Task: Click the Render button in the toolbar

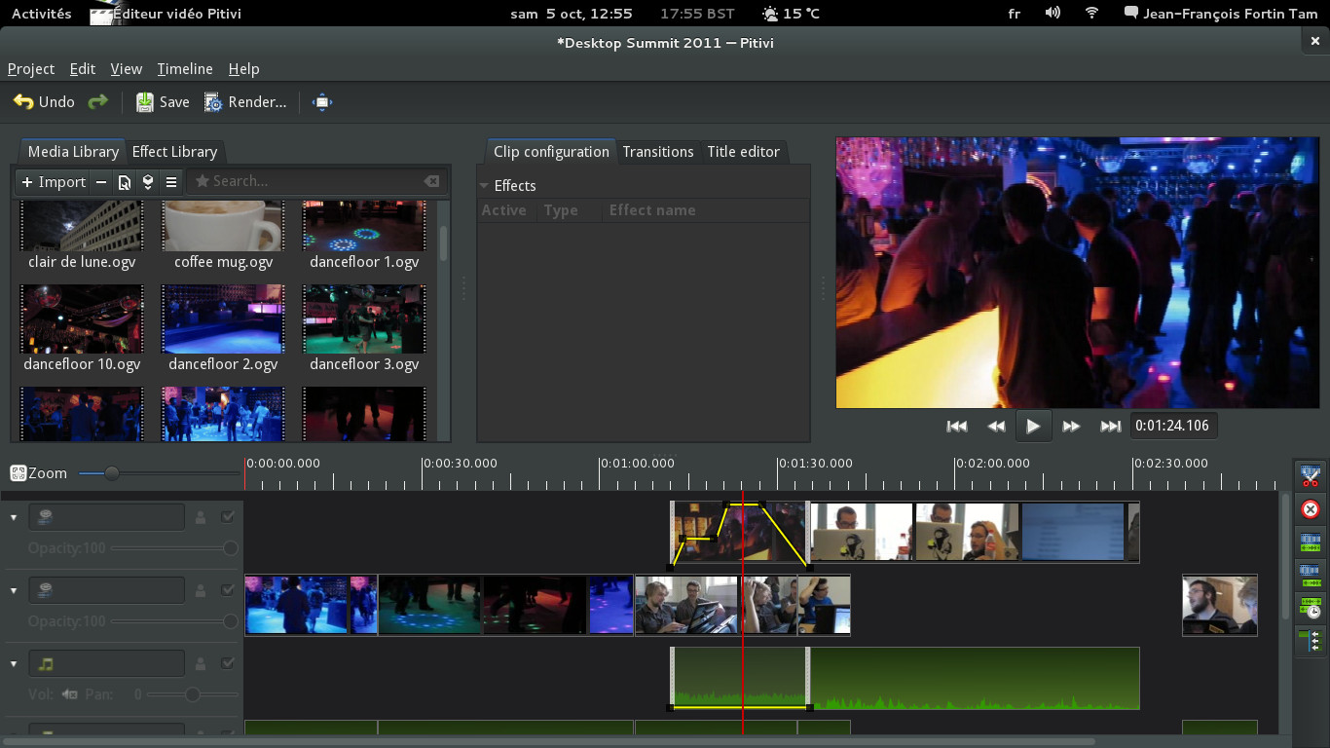Action: [x=245, y=101]
